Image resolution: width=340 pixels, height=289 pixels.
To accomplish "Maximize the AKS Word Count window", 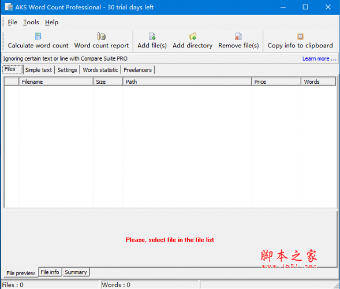I will pyautogui.click(x=305, y=7).
